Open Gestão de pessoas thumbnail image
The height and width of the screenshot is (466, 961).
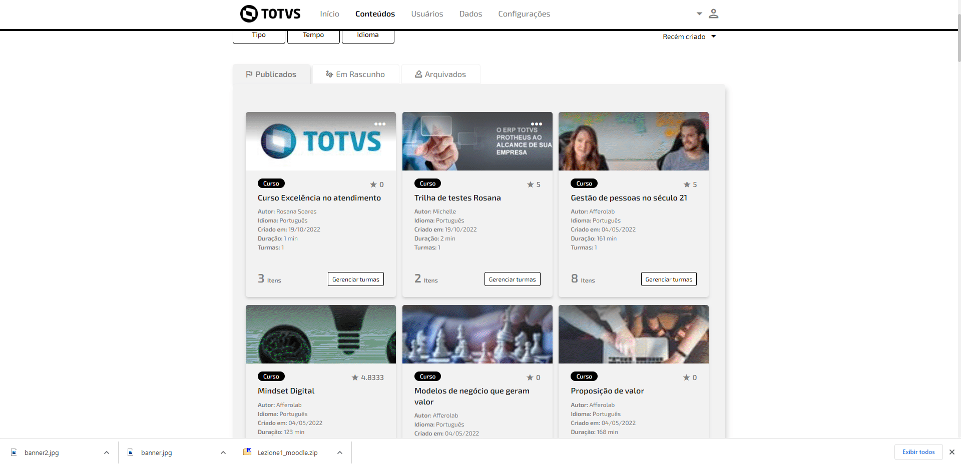click(x=634, y=141)
